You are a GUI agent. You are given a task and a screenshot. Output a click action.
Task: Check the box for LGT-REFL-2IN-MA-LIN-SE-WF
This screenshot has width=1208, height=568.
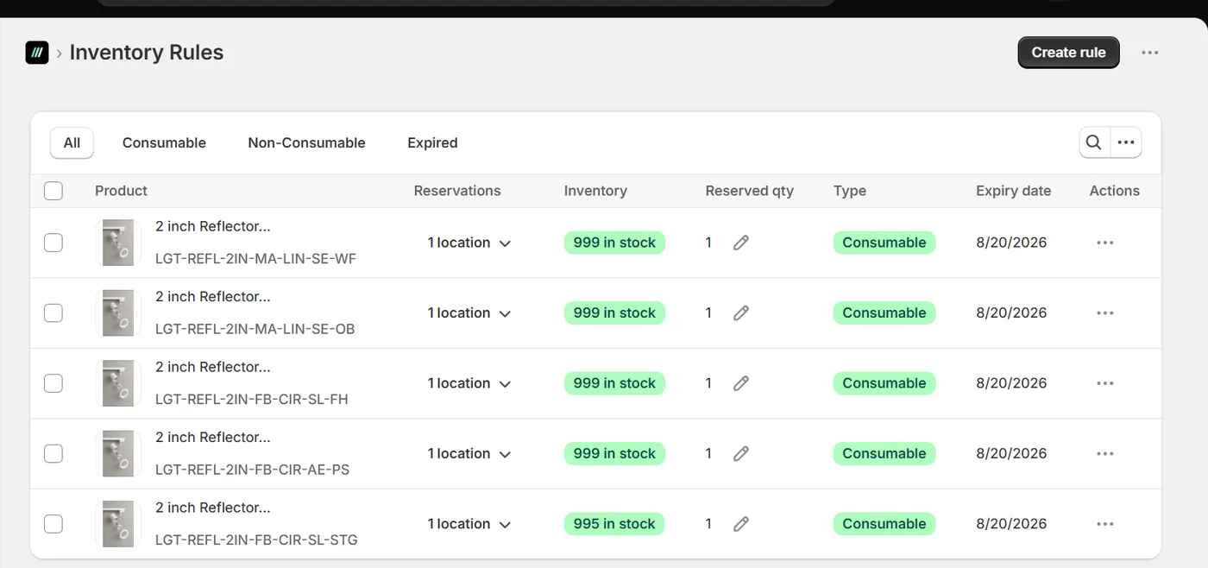tap(53, 243)
